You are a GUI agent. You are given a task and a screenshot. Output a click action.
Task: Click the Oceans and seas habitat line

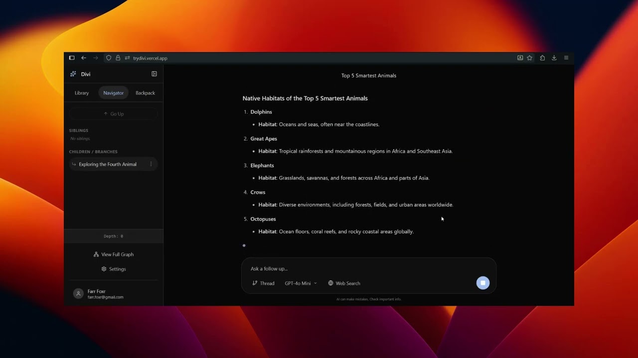point(319,124)
